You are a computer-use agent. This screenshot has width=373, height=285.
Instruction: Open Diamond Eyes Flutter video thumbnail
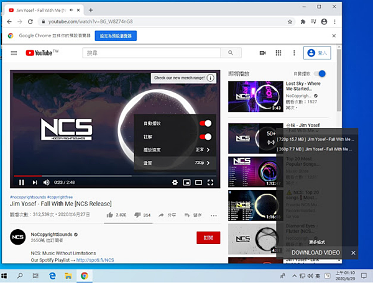point(256,239)
